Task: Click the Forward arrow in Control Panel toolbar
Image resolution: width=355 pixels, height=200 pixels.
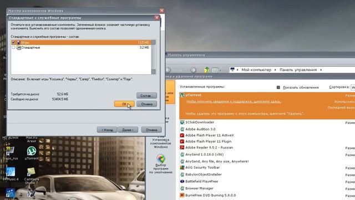Action: (x=193, y=69)
